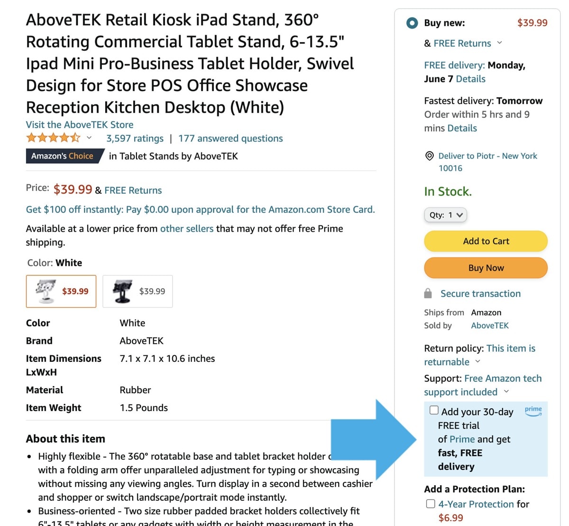Enable the 30-day FREE Prime trial

(x=434, y=409)
